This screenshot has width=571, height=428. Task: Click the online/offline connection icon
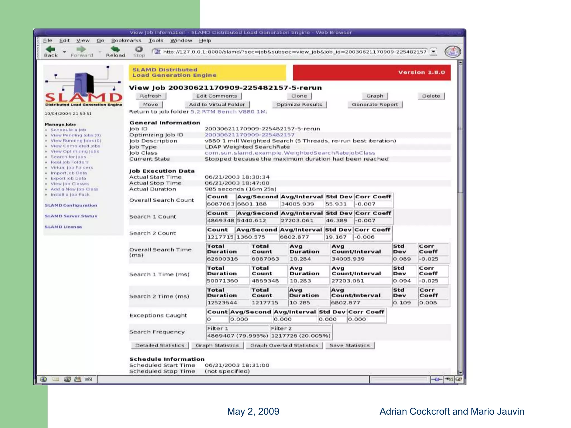pos(437,379)
